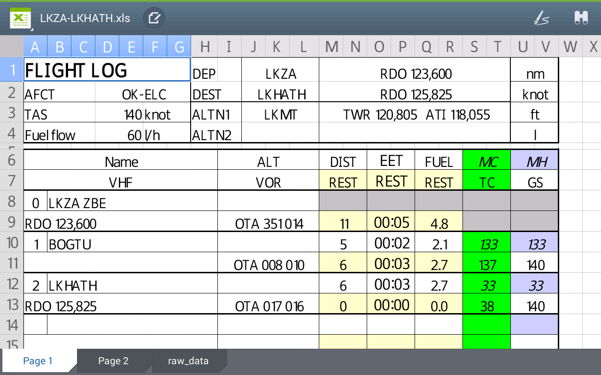Select the green MC header cell

487,161
